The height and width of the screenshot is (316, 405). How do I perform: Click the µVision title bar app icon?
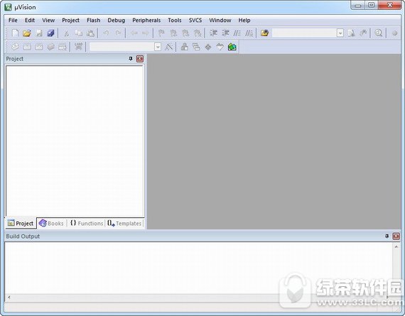coord(8,7)
